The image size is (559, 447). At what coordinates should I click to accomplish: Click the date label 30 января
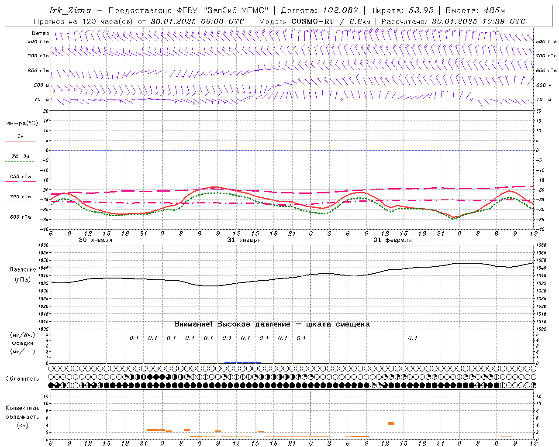pyautogui.click(x=95, y=240)
